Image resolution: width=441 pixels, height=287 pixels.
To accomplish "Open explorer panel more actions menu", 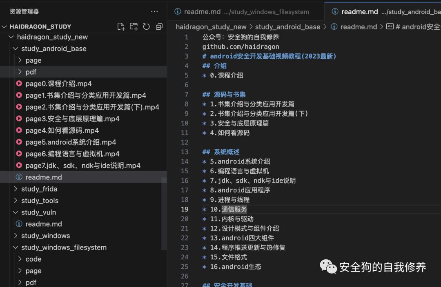I will [x=154, y=11].
